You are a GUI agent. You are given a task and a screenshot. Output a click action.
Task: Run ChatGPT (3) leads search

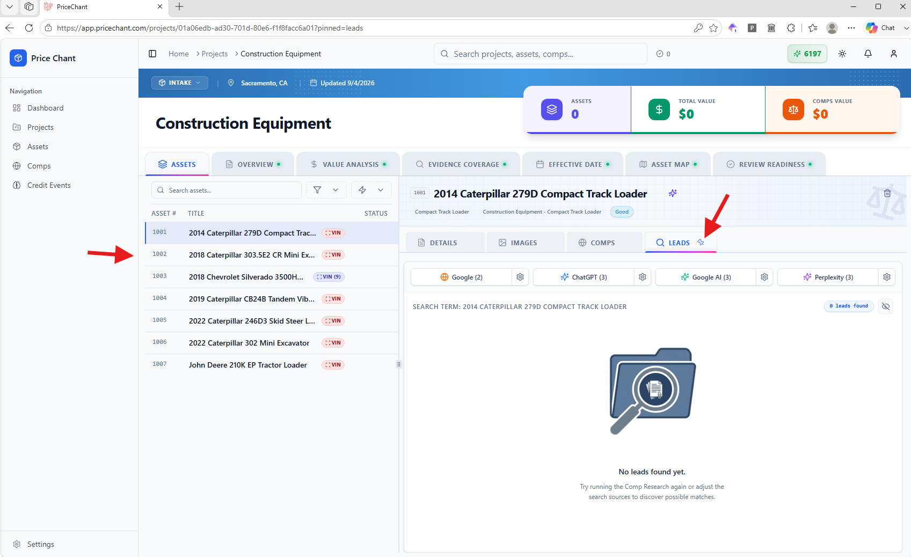tap(584, 277)
